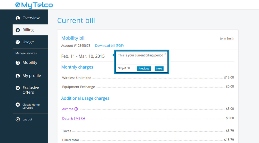
Task: Expand Airtime details with the arrow icon
Action: pos(76,109)
